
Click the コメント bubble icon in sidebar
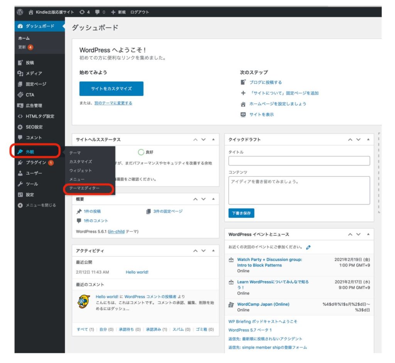tap(20, 138)
